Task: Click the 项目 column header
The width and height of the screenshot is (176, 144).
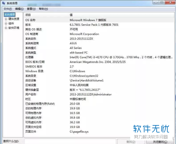Action: 46,15
